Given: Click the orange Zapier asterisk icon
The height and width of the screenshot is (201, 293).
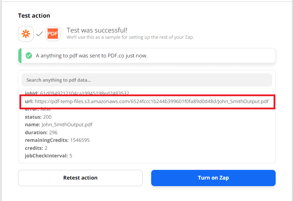Looking at the screenshot, I should (26, 34).
